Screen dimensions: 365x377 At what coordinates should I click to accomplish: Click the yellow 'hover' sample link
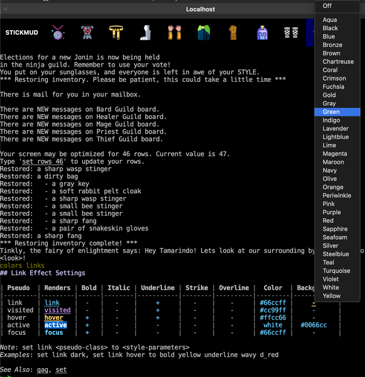pos(54,318)
